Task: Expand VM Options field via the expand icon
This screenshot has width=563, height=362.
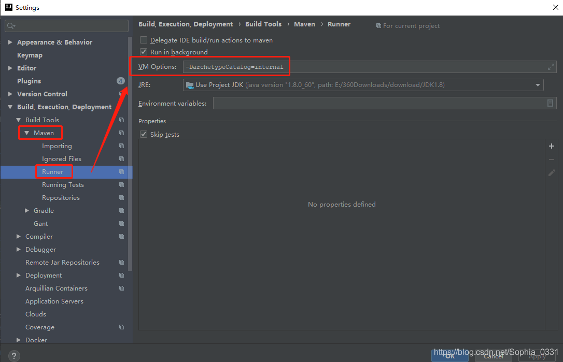Action: [551, 66]
